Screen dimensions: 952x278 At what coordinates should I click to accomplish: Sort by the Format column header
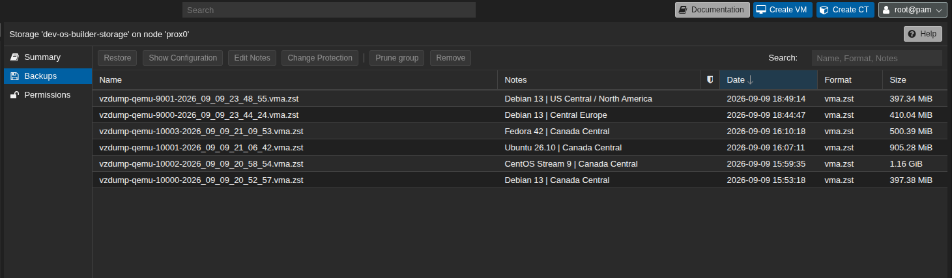click(x=850, y=79)
